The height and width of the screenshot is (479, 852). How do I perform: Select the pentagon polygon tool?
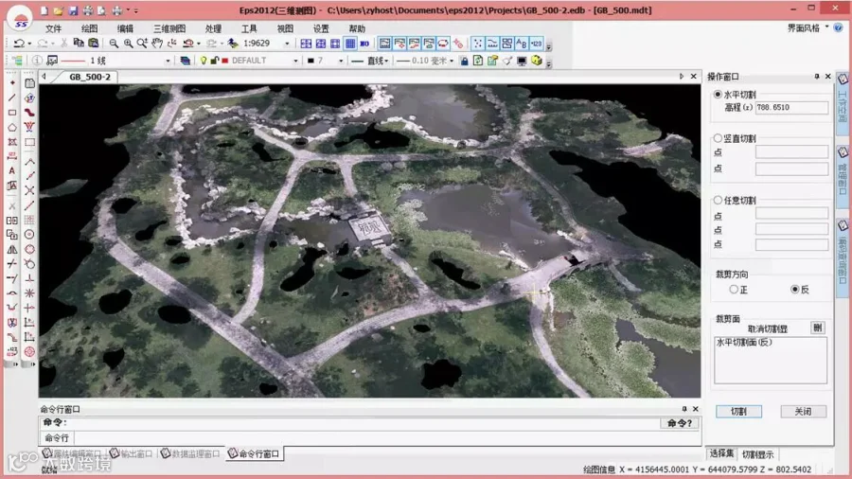tap(12, 127)
